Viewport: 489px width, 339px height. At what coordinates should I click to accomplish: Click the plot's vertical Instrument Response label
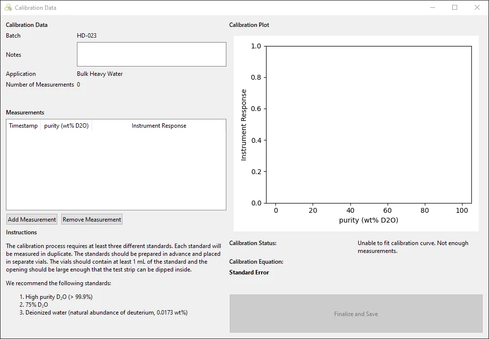(x=244, y=125)
